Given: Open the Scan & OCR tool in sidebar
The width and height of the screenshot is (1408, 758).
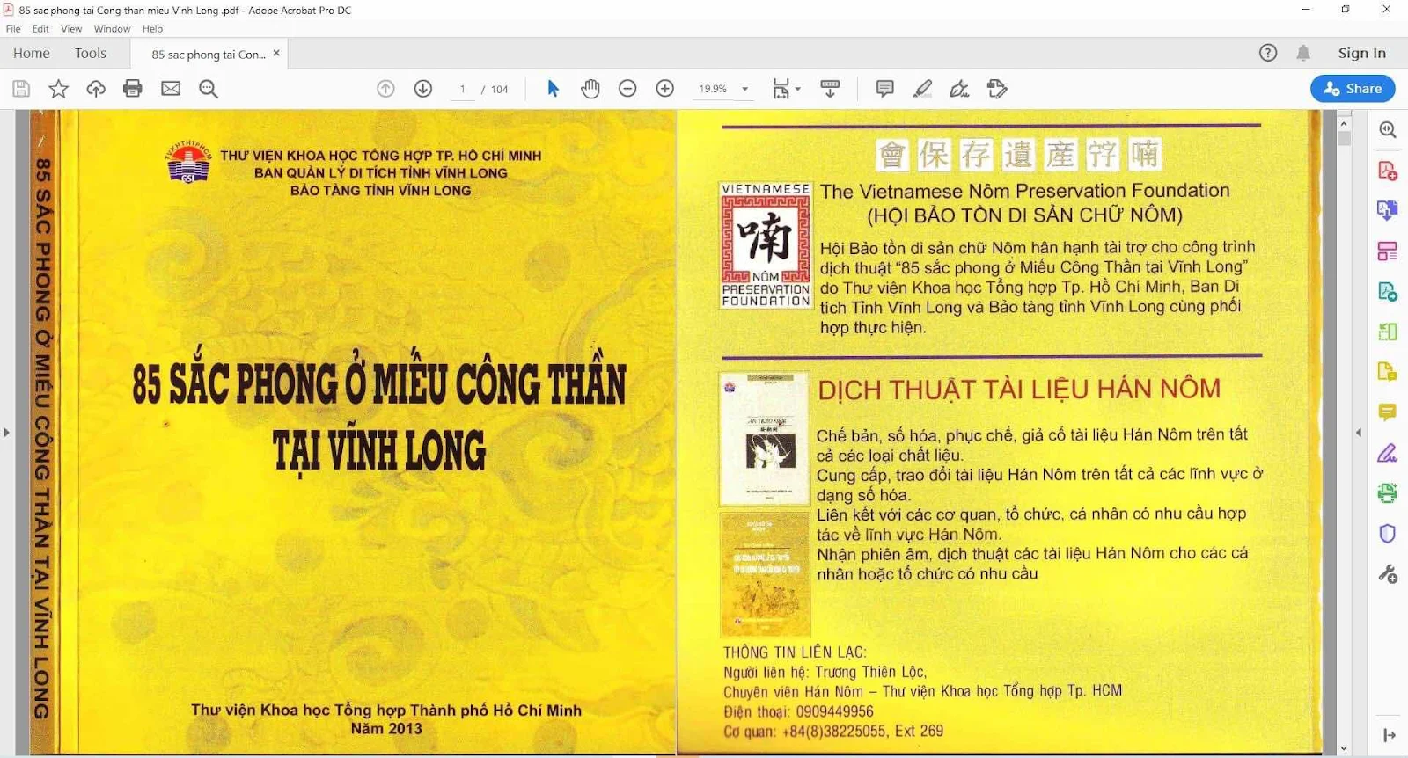Looking at the screenshot, I should pyautogui.click(x=1388, y=493).
